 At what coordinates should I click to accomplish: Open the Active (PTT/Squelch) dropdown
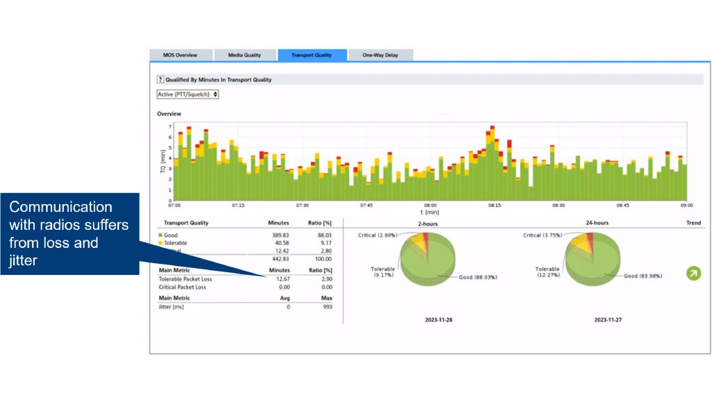(x=188, y=94)
